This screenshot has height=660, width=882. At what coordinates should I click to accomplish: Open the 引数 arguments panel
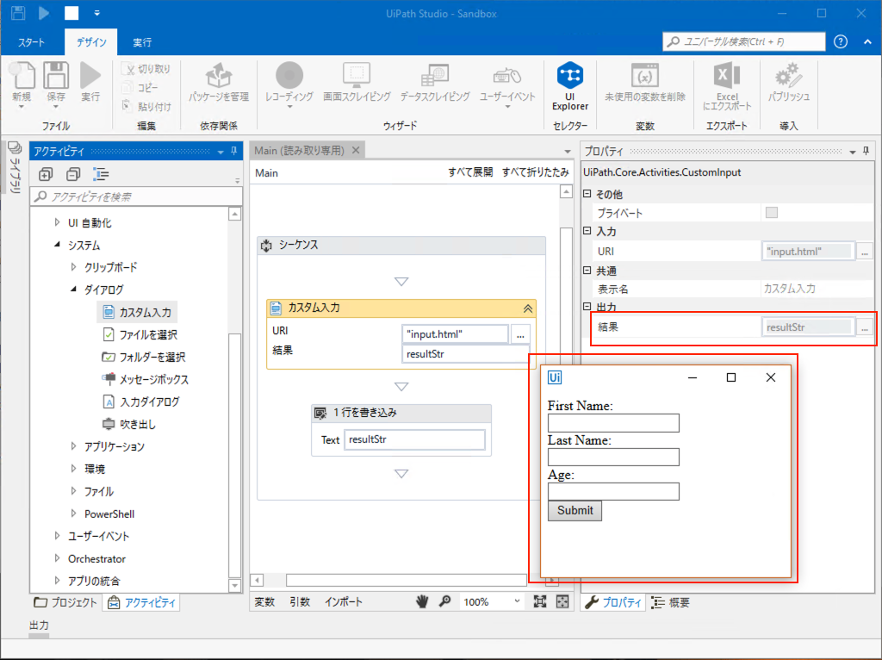pos(300,602)
